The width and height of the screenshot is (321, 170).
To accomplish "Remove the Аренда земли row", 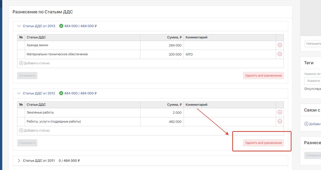I will pyautogui.click(x=280, y=45).
